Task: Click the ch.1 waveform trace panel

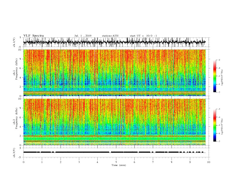Action: click(x=116, y=42)
